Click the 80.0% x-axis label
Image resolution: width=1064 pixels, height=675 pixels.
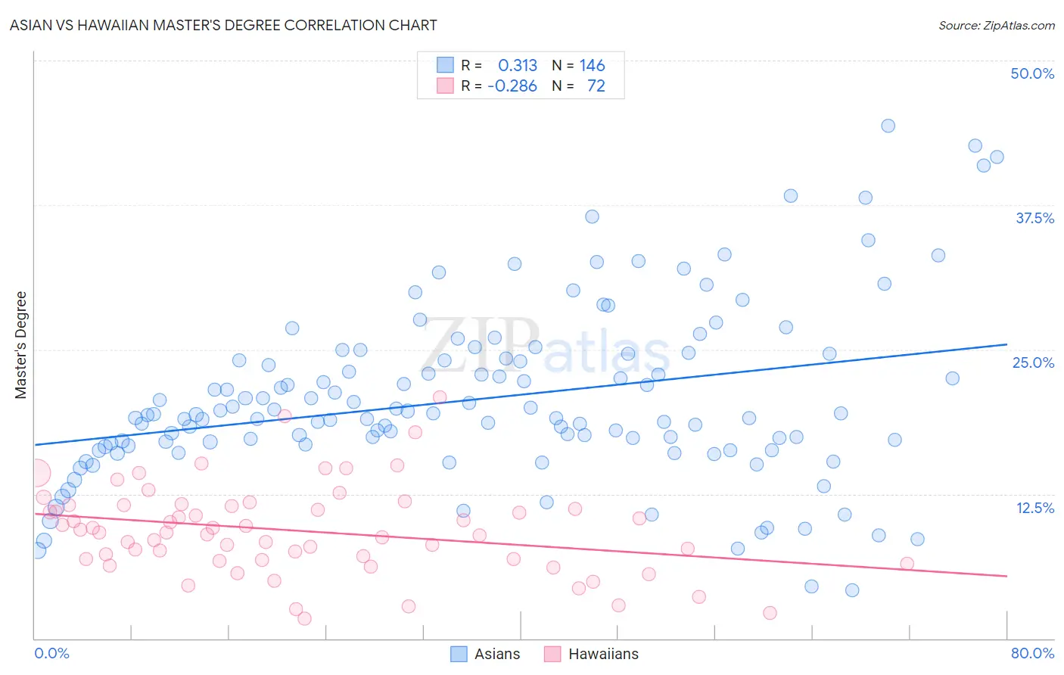coord(1032,653)
